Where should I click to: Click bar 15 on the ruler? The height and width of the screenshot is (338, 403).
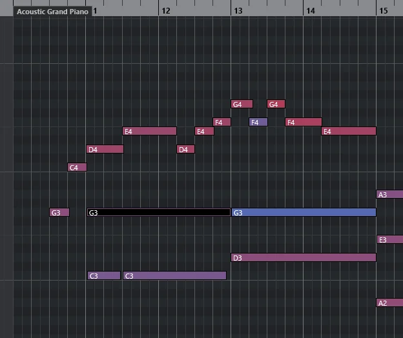tap(383, 11)
